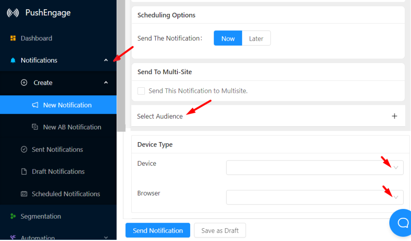Open New Notification menu item
Image resolution: width=411 pixels, height=241 pixels.
(x=58, y=105)
